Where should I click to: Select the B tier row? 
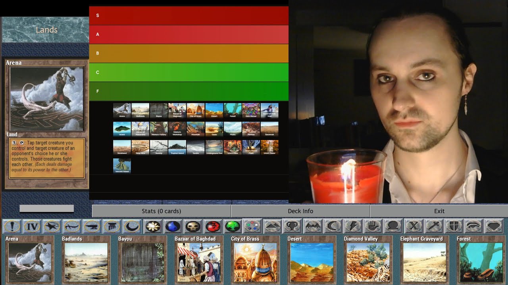tap(189, 53)
